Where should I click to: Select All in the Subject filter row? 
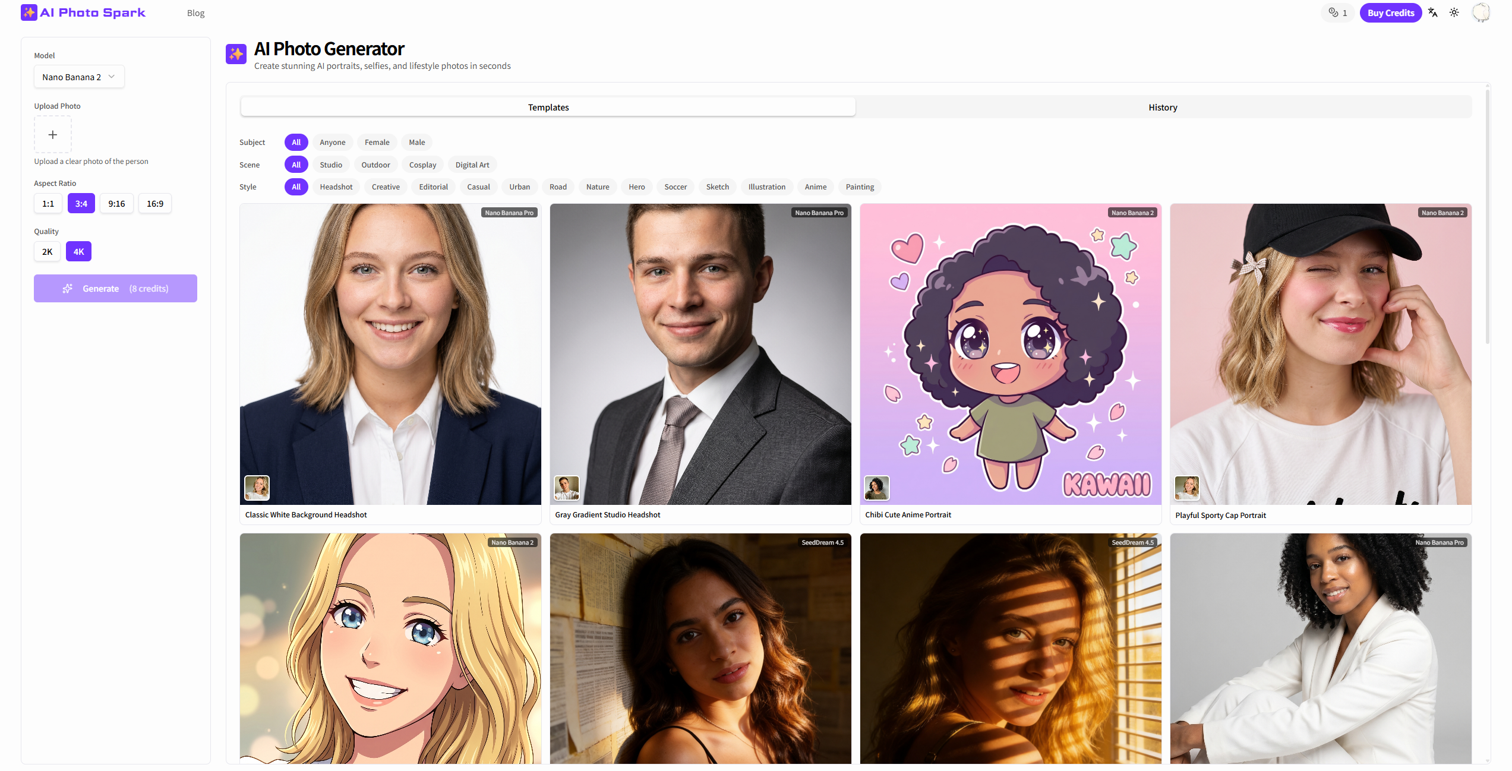[296, 143]
